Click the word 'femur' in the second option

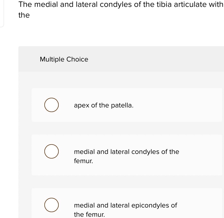[x=83, y=161]
